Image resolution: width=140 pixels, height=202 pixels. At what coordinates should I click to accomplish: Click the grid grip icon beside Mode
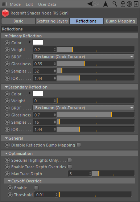[x=4, y=4]
